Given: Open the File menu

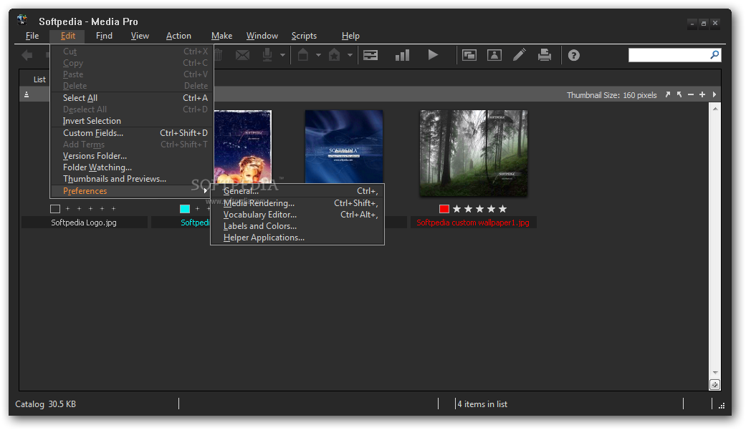Looking at the screenshot, I should click(x=32, y=36).
